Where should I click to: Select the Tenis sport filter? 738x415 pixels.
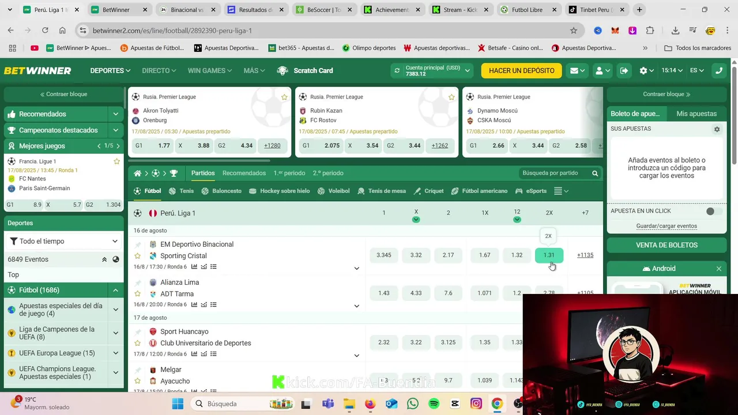coord(181,191)
